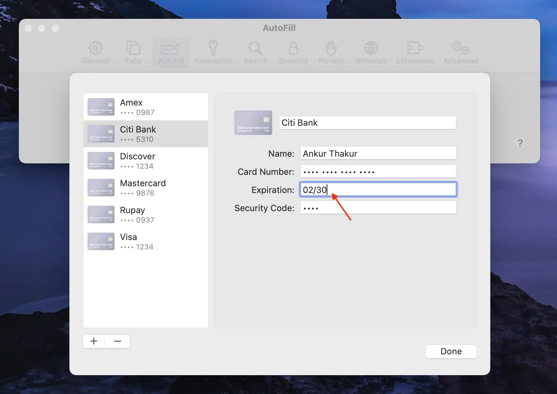Select the AutoFill toolbar tab
The image size is (557, 394).
[171, 52]
